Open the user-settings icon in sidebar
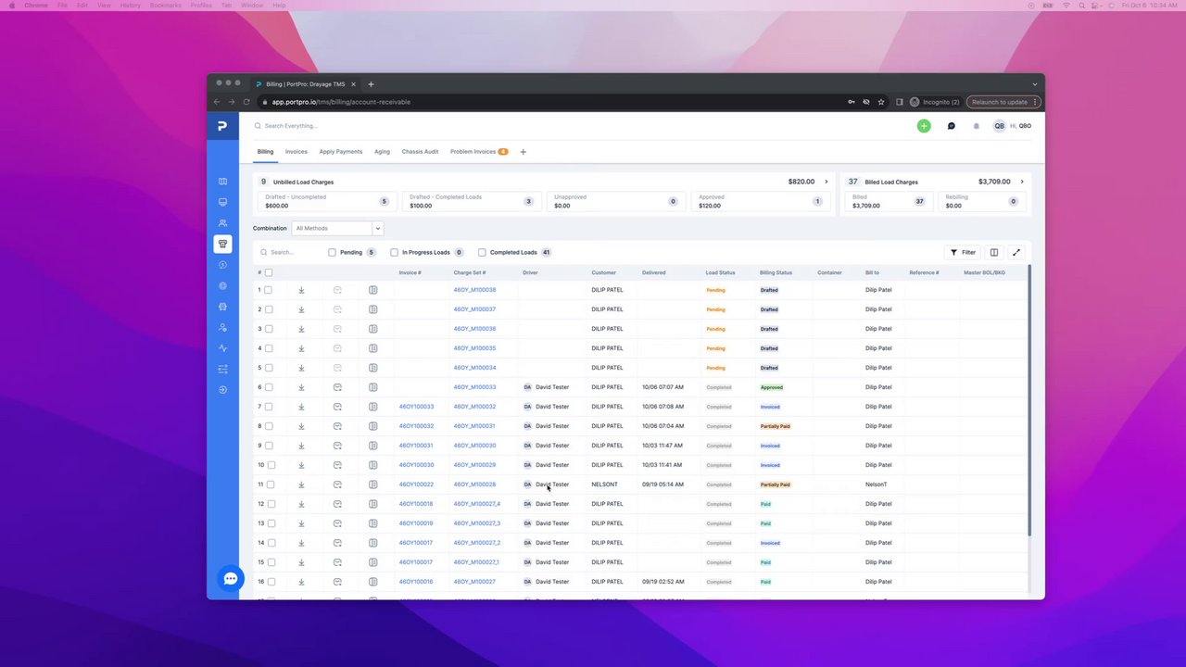This screenshot has width=1186, height=667. tap(222, 328)
